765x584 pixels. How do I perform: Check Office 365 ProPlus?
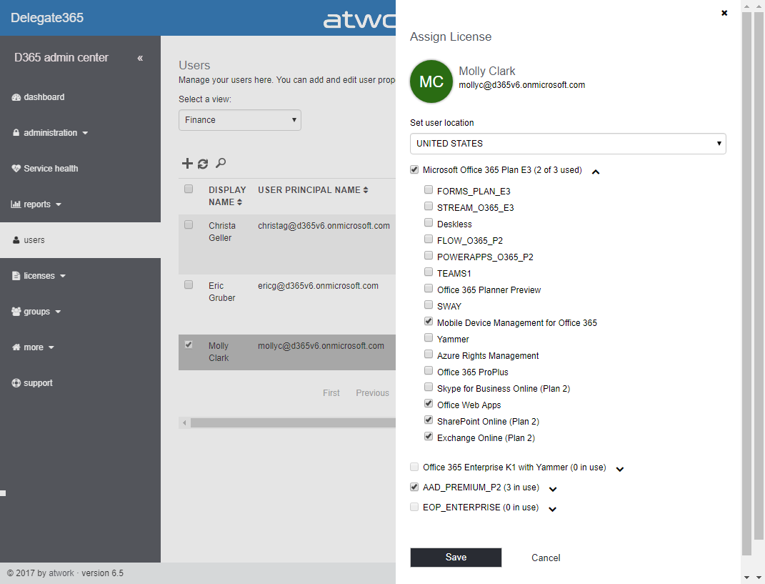click(429, 370)
